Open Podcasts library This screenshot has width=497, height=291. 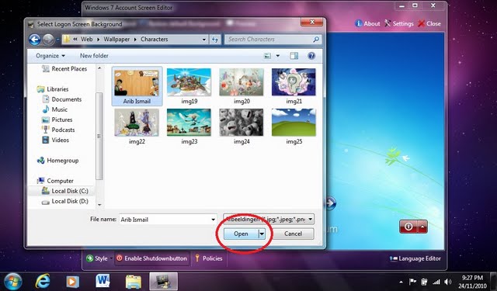coord(58,130)
